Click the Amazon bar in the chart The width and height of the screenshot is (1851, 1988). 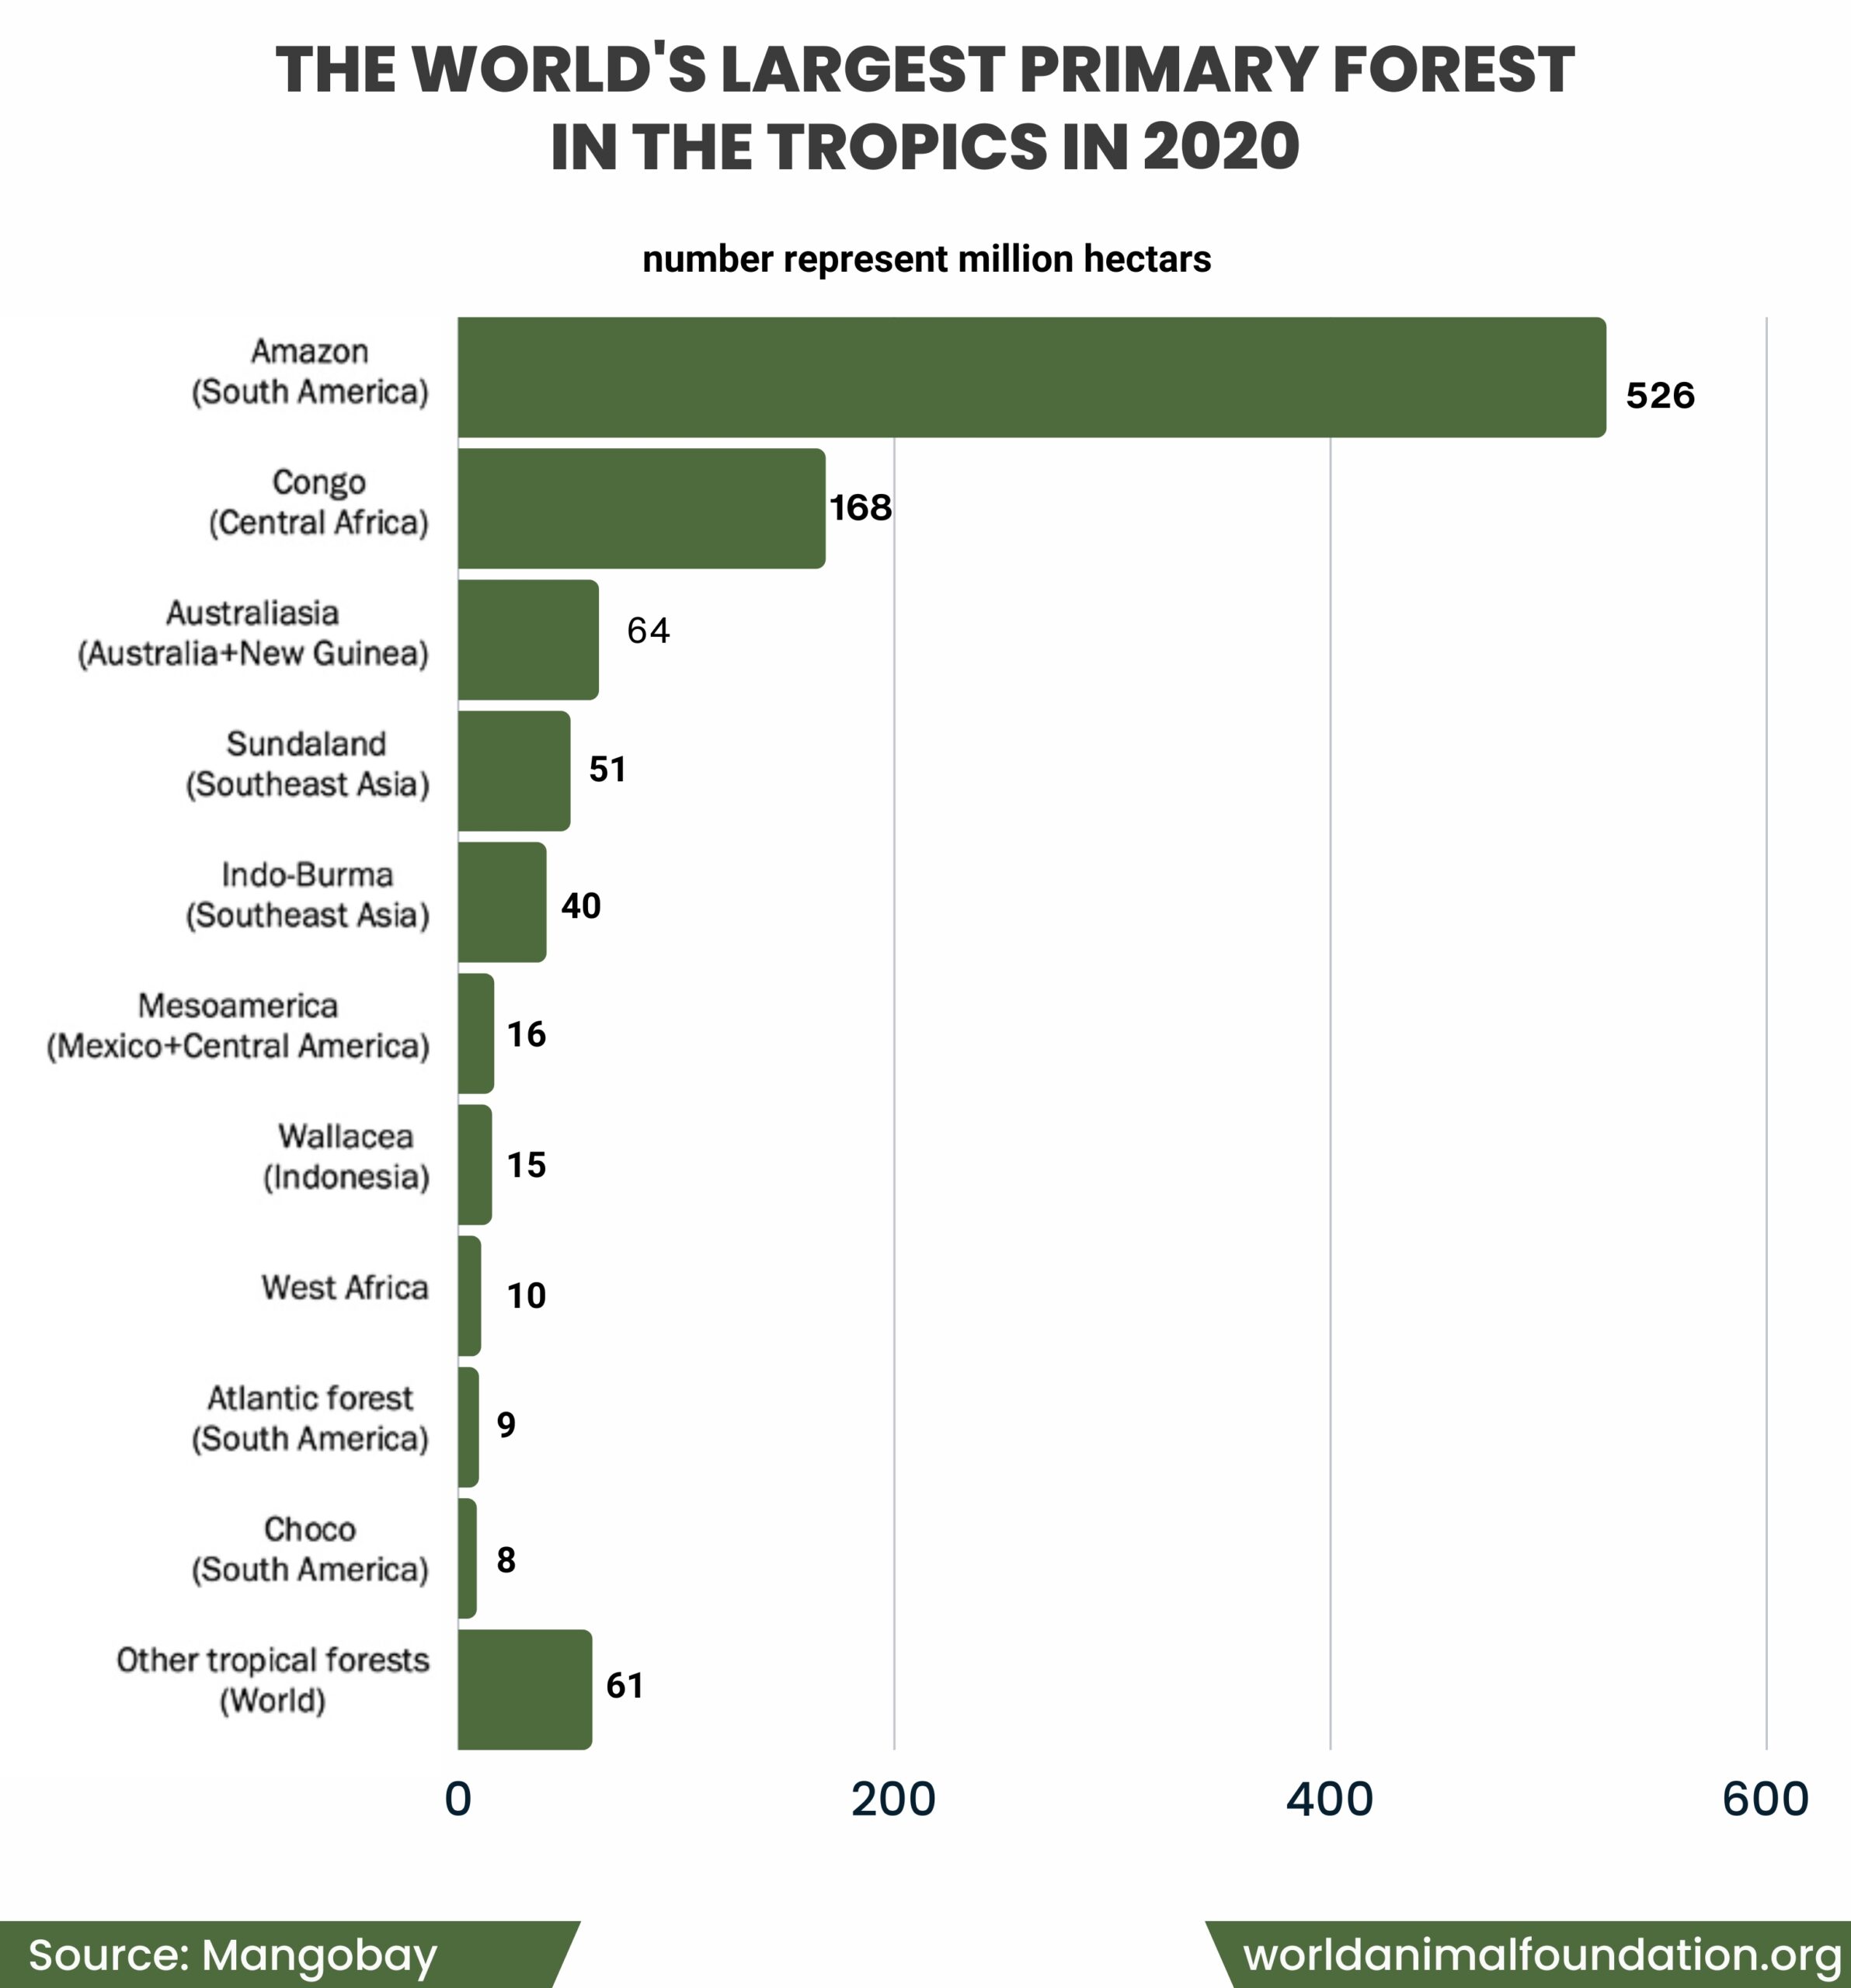pyautogui.click(x=1032, y=377)
